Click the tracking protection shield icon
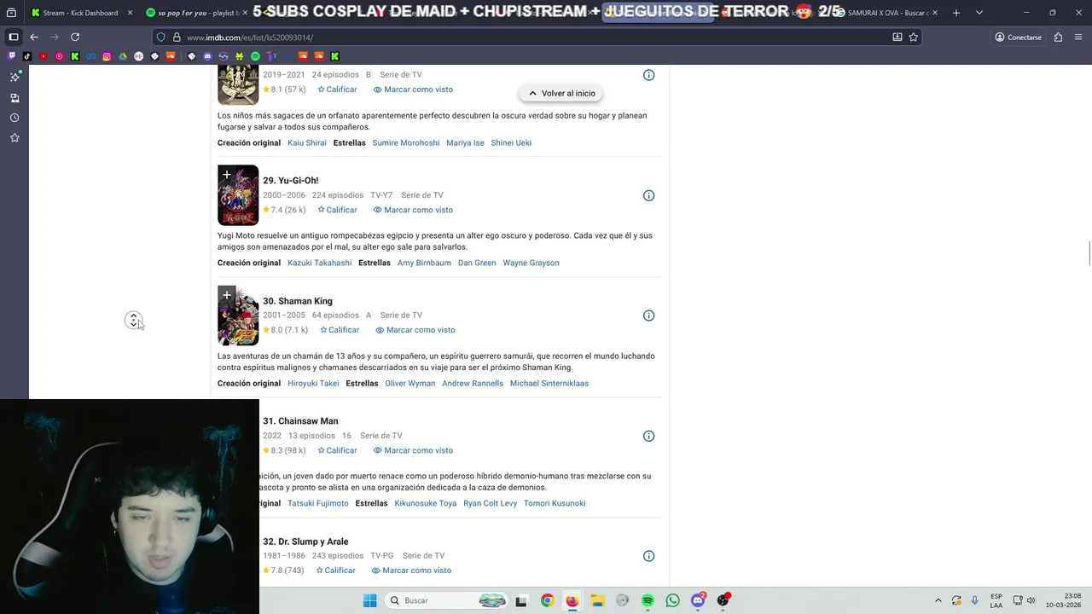Viewport: 1092px width, 614px height. [160, 38]
